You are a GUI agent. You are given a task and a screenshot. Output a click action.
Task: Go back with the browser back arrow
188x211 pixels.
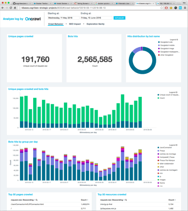(3, 8)
